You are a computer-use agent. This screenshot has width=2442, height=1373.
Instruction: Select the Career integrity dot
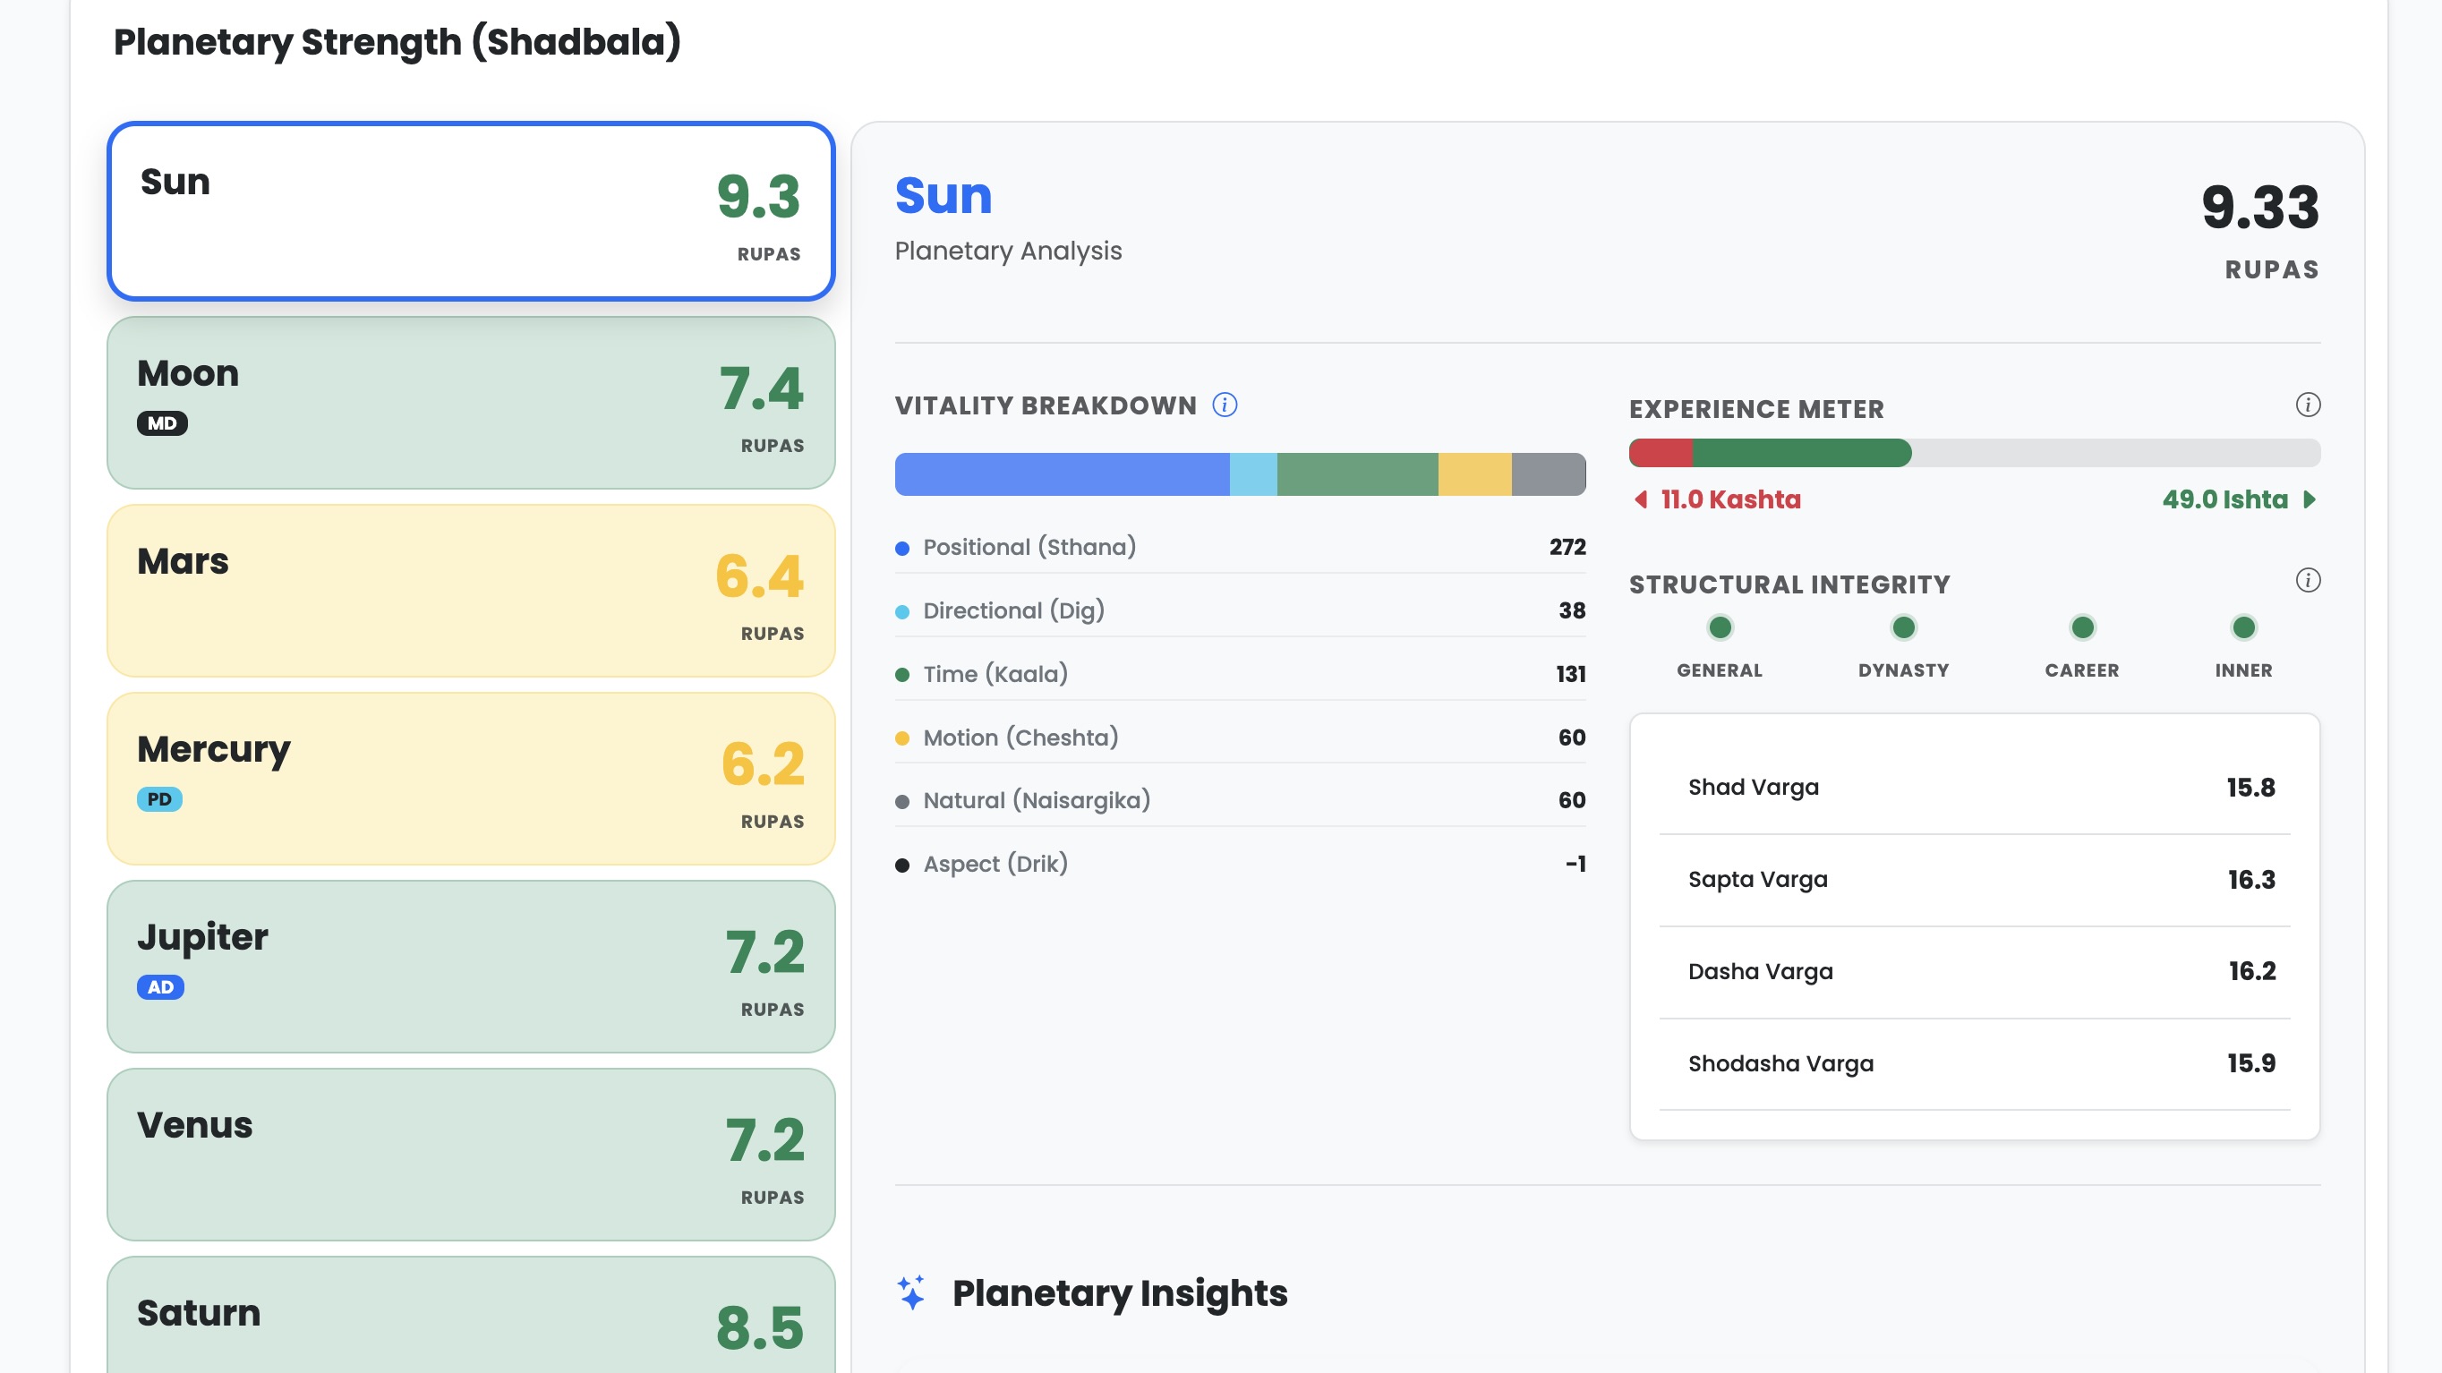[2082, 627]
